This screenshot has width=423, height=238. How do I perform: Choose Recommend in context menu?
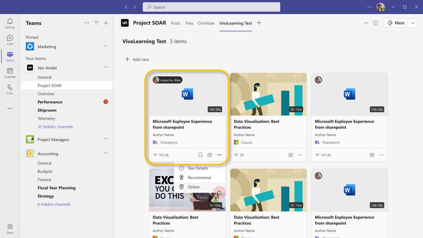(199, 177)
